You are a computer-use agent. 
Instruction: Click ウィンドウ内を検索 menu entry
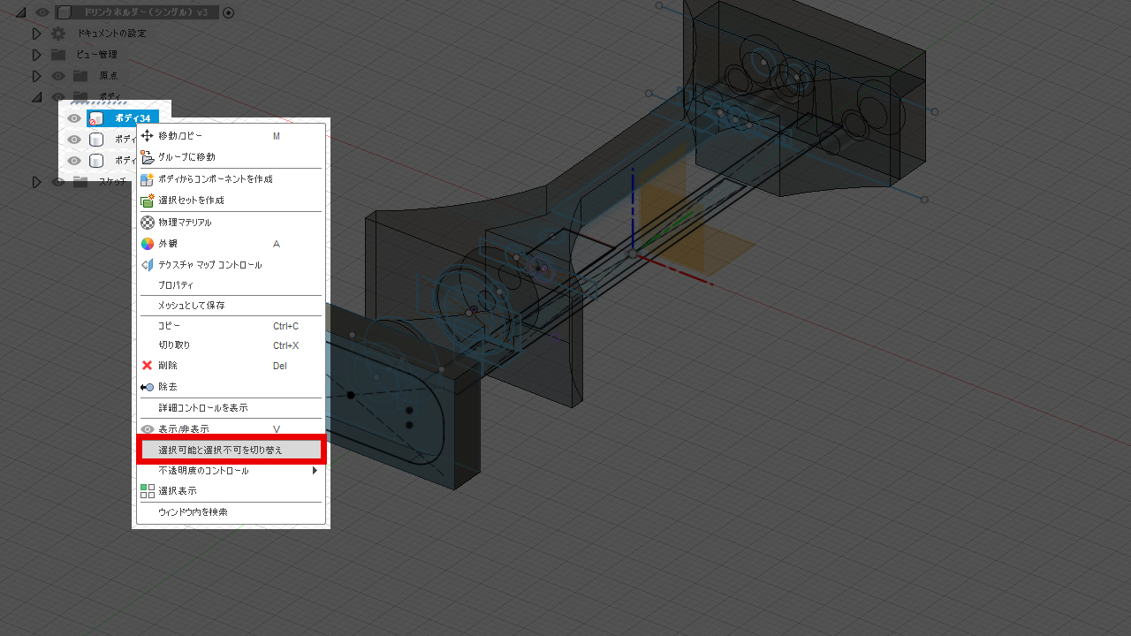pyautogui.click(x=193, y=512)
